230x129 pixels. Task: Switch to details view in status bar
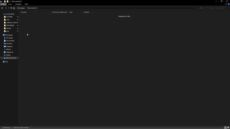(225, 128)
